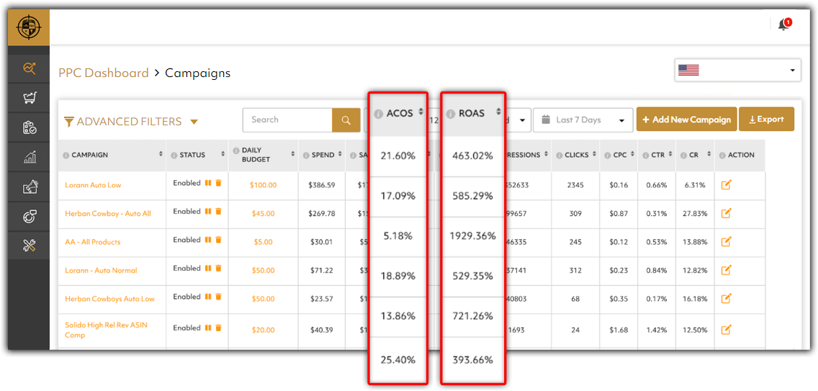Open the notification bell

[x=784, y=24]
